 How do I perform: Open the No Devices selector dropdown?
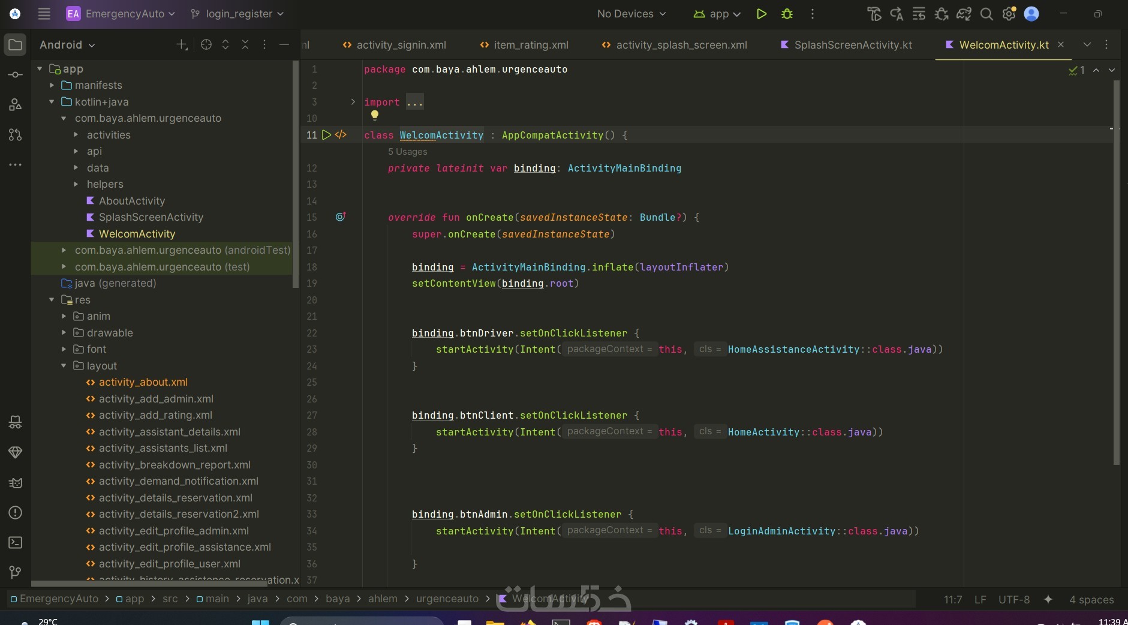(631, 14)
